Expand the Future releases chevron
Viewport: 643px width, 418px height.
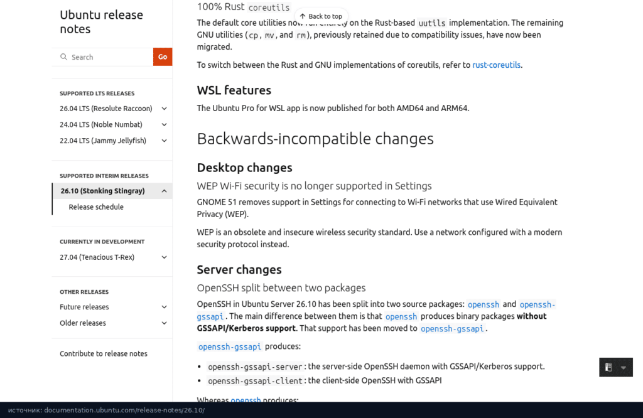point(164,307)
